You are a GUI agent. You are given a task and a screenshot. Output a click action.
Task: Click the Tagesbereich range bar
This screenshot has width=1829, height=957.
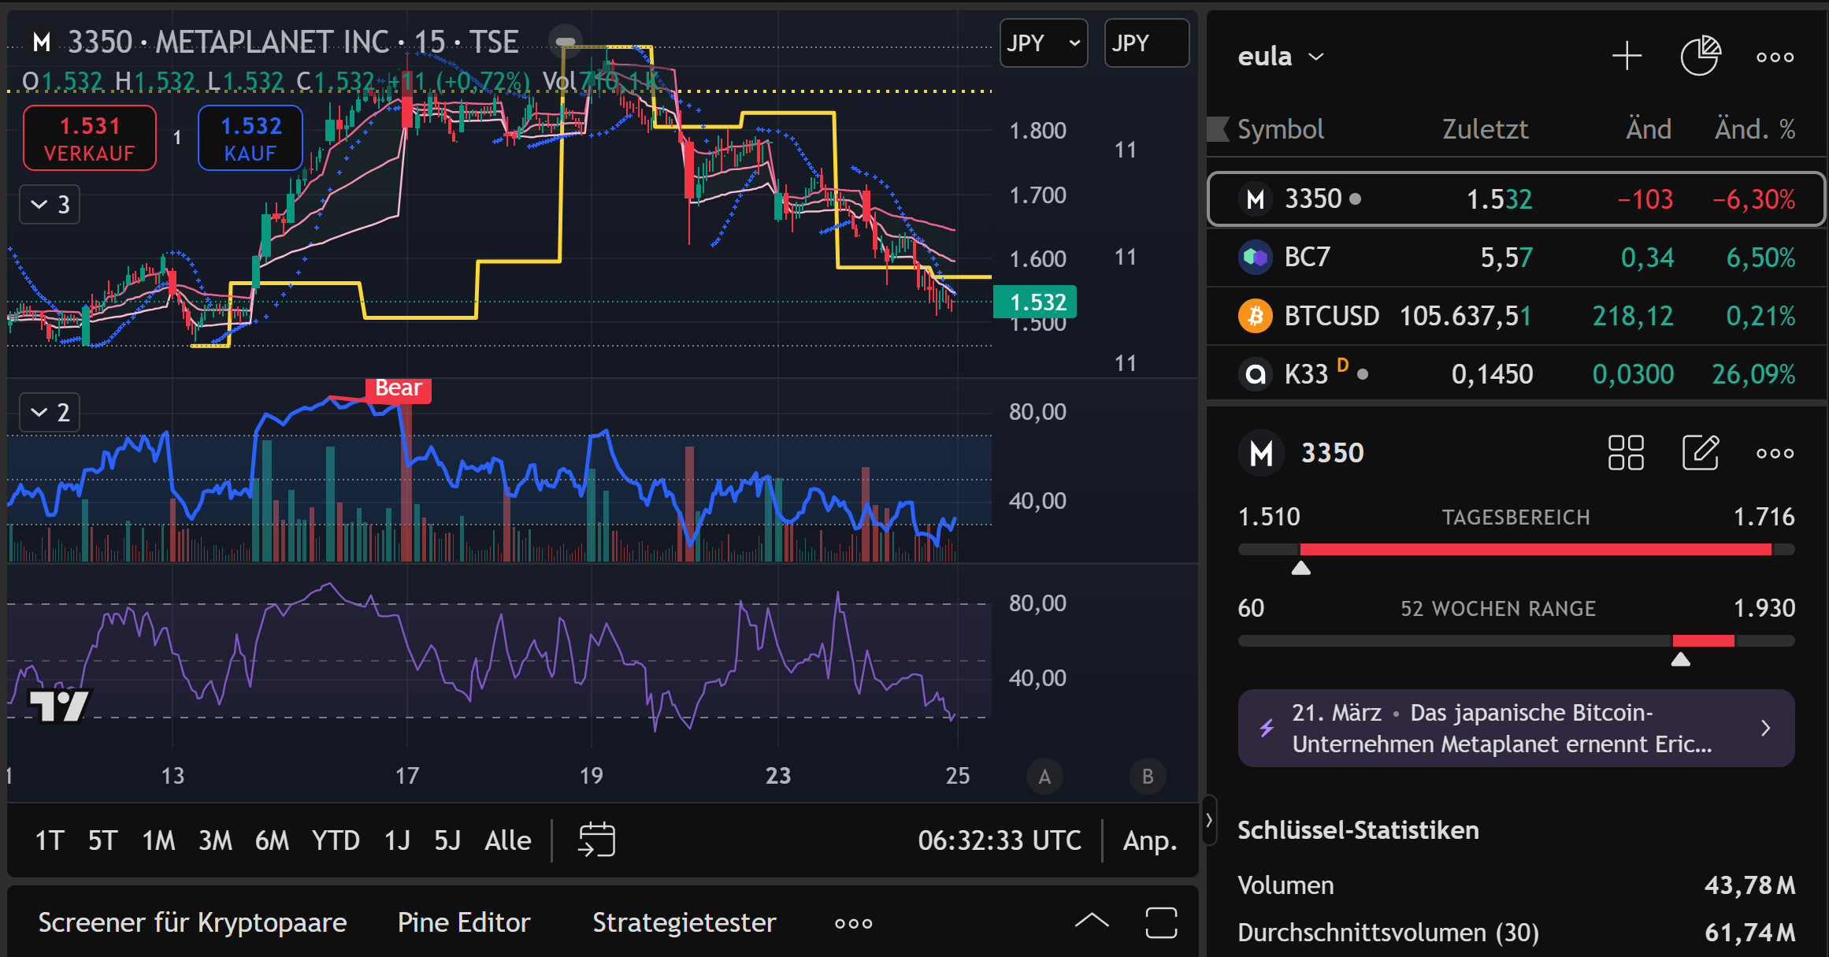[1516, 550]
